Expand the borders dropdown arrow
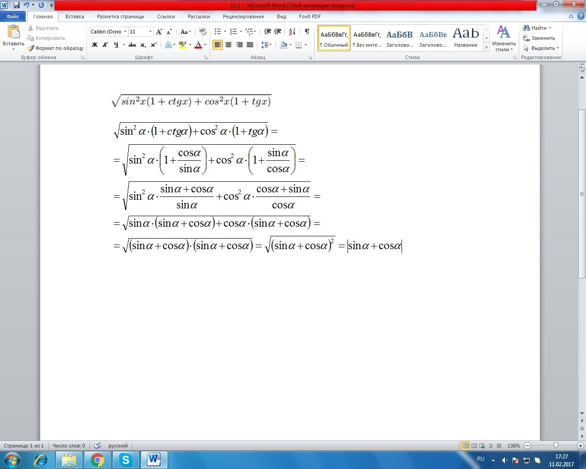Screen dimensions: 586x469 coord(305,45)
